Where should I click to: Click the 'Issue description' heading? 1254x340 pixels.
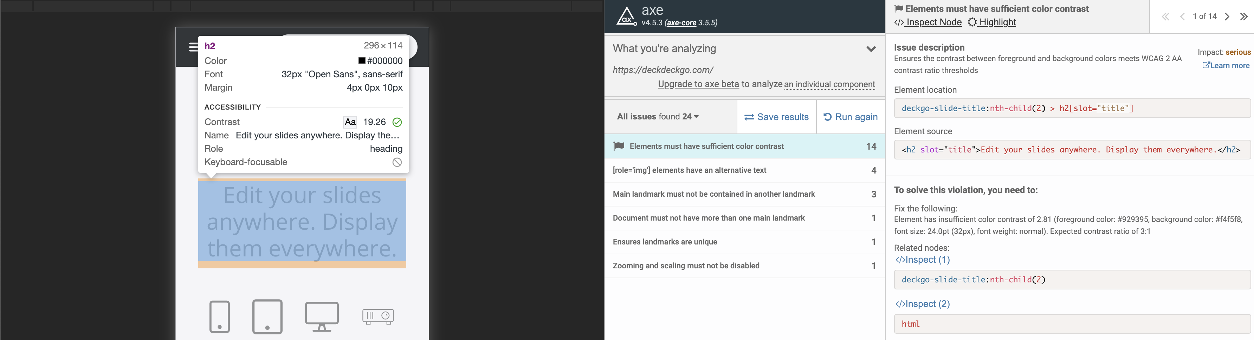click(x=929, y=47)
